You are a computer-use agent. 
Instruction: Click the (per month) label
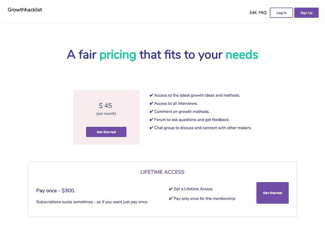pos(106,114)
